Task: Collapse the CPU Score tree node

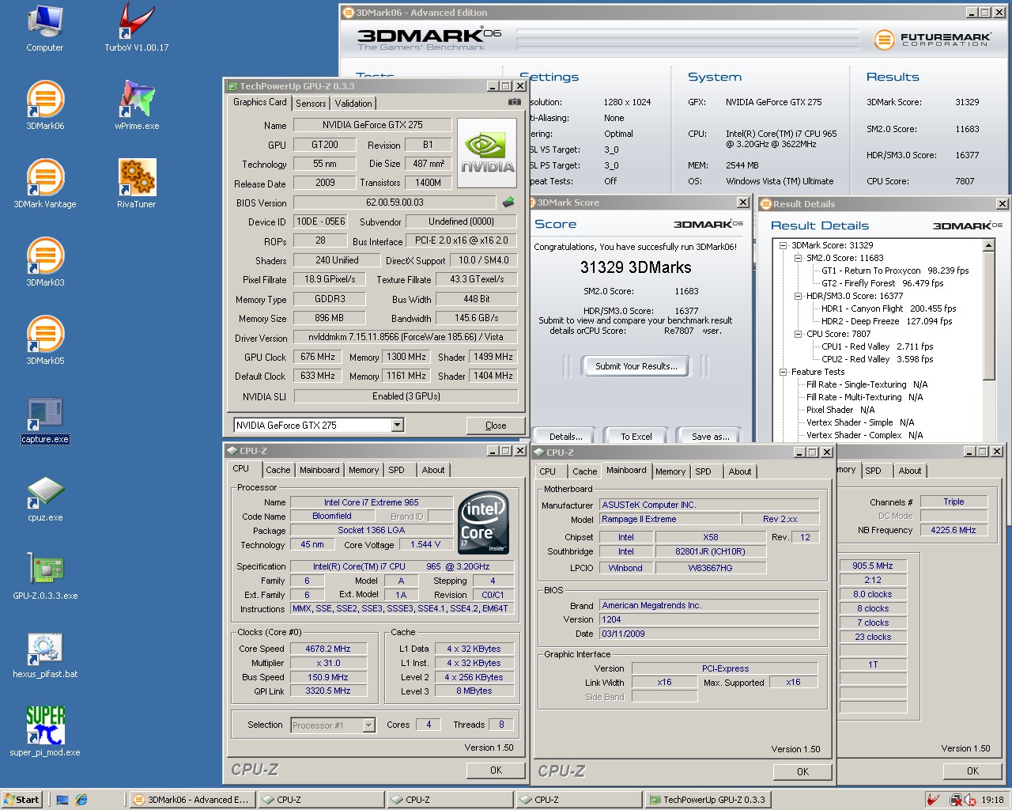Action: click(798, 334)
